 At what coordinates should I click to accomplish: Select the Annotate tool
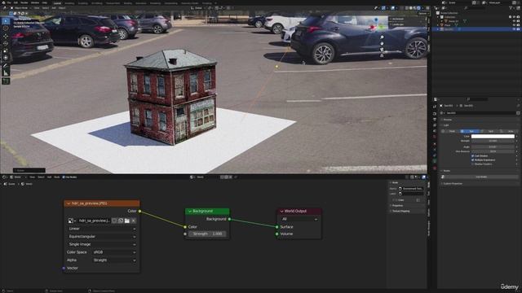click(6, 66)
